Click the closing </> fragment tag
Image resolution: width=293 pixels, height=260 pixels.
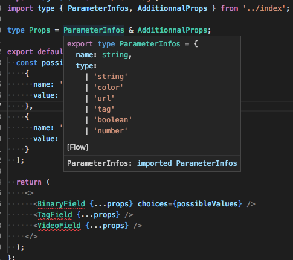[x=31, y=236]
